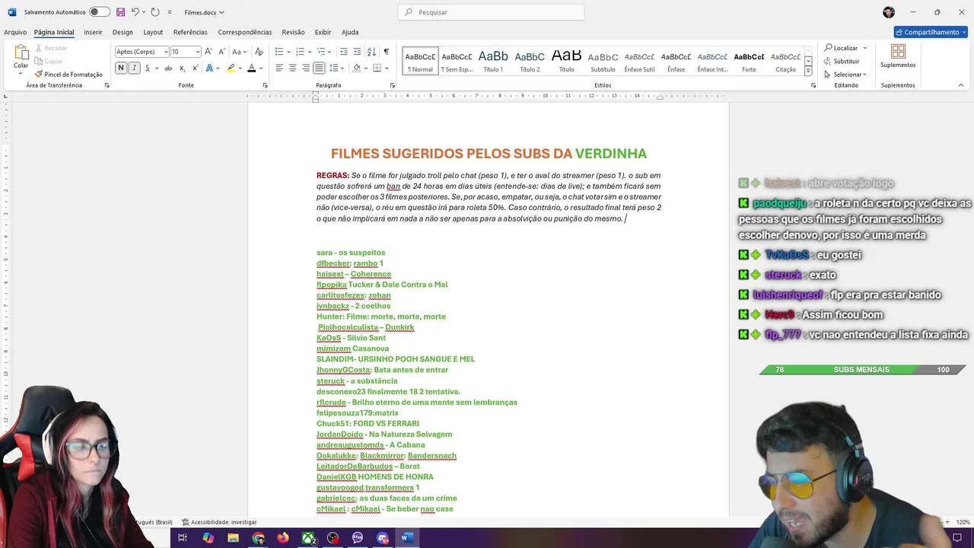The width and height of the screenshot is (974, 548).
Task: Open the font size dropdown
Action: pyautogui.click(x=198, y=52)
